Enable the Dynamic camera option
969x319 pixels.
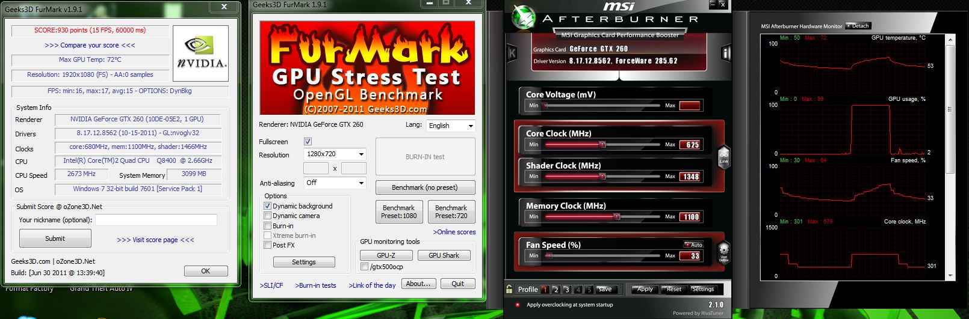[267, 216]
